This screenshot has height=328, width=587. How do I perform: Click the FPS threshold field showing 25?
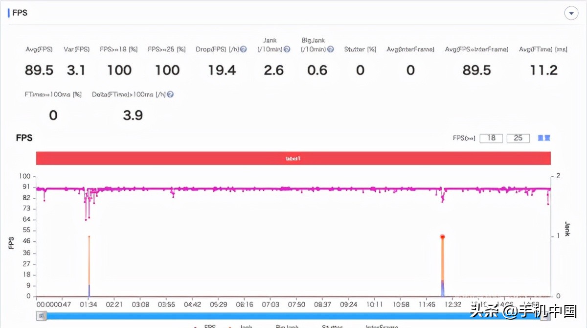click(518, 138)
